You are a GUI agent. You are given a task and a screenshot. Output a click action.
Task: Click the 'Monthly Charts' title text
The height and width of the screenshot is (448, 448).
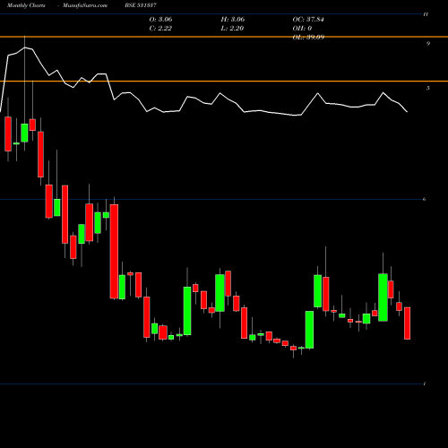point(26,5)
